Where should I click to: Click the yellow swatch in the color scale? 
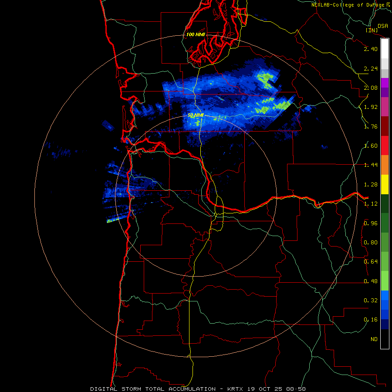(385, 185)
